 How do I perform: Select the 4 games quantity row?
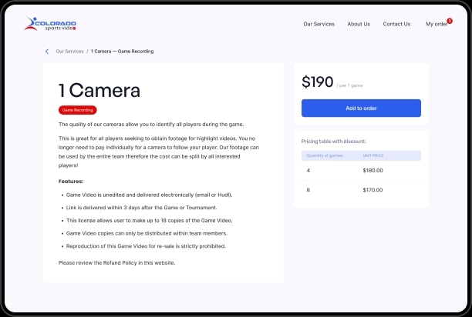point(308,170)
